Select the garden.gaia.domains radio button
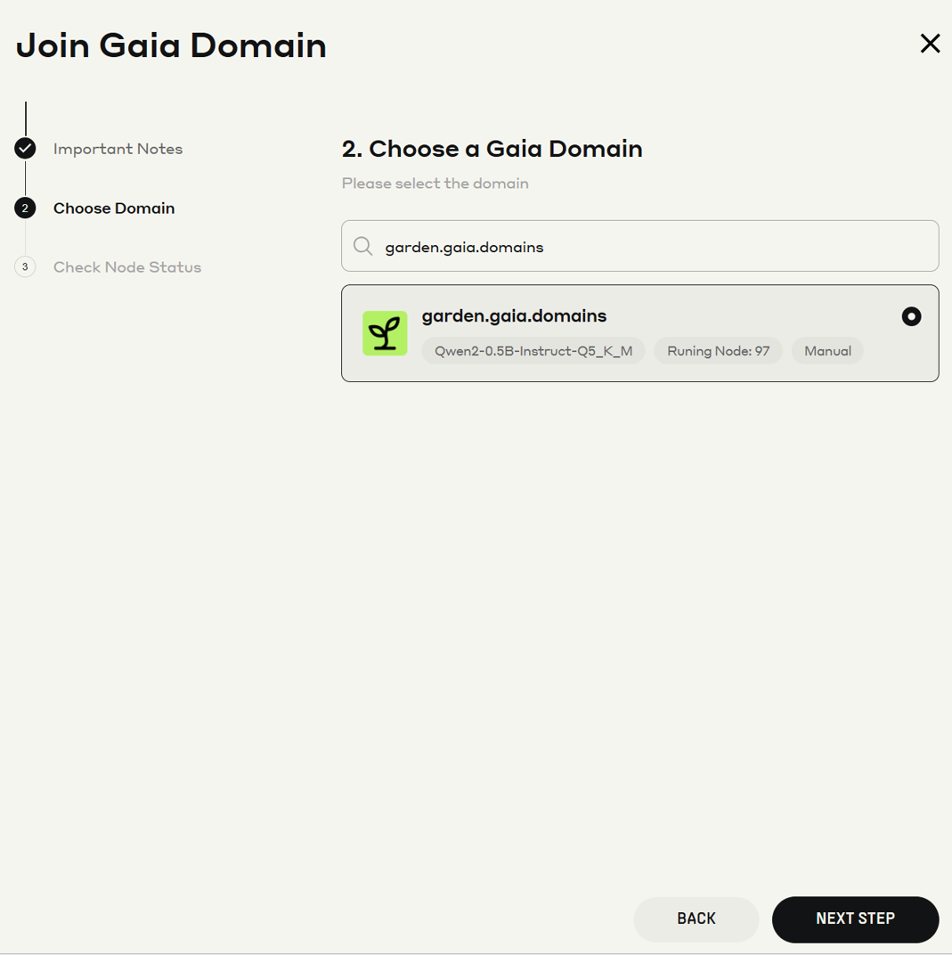This screenshot has height=955, width=952. (911, 316)
